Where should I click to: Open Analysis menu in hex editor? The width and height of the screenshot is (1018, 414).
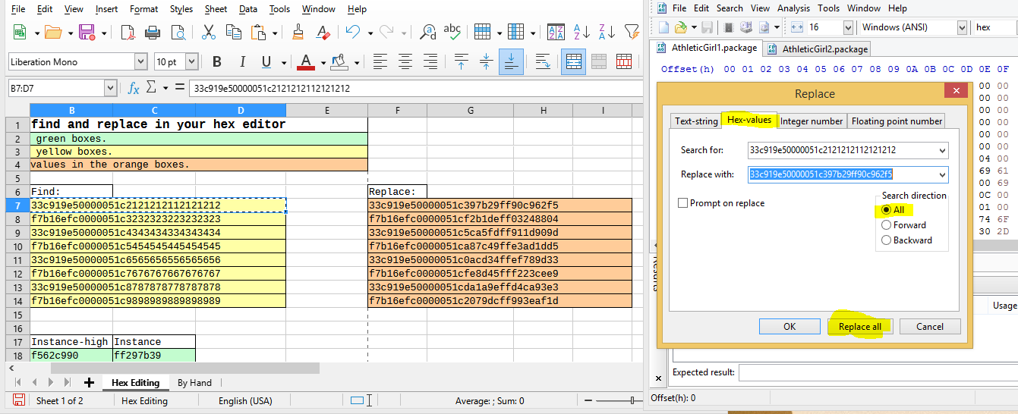pos(793,8)
